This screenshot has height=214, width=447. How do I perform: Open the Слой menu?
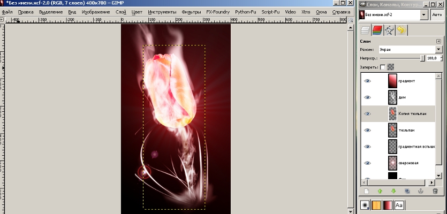pos(121,12)
